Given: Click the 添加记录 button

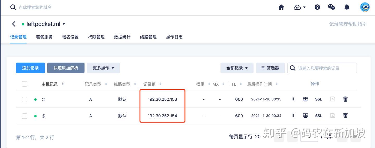Looking at the screenshot, I should pos(30,68).
